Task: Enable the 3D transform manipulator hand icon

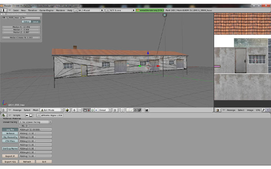Action: (85, 110)
